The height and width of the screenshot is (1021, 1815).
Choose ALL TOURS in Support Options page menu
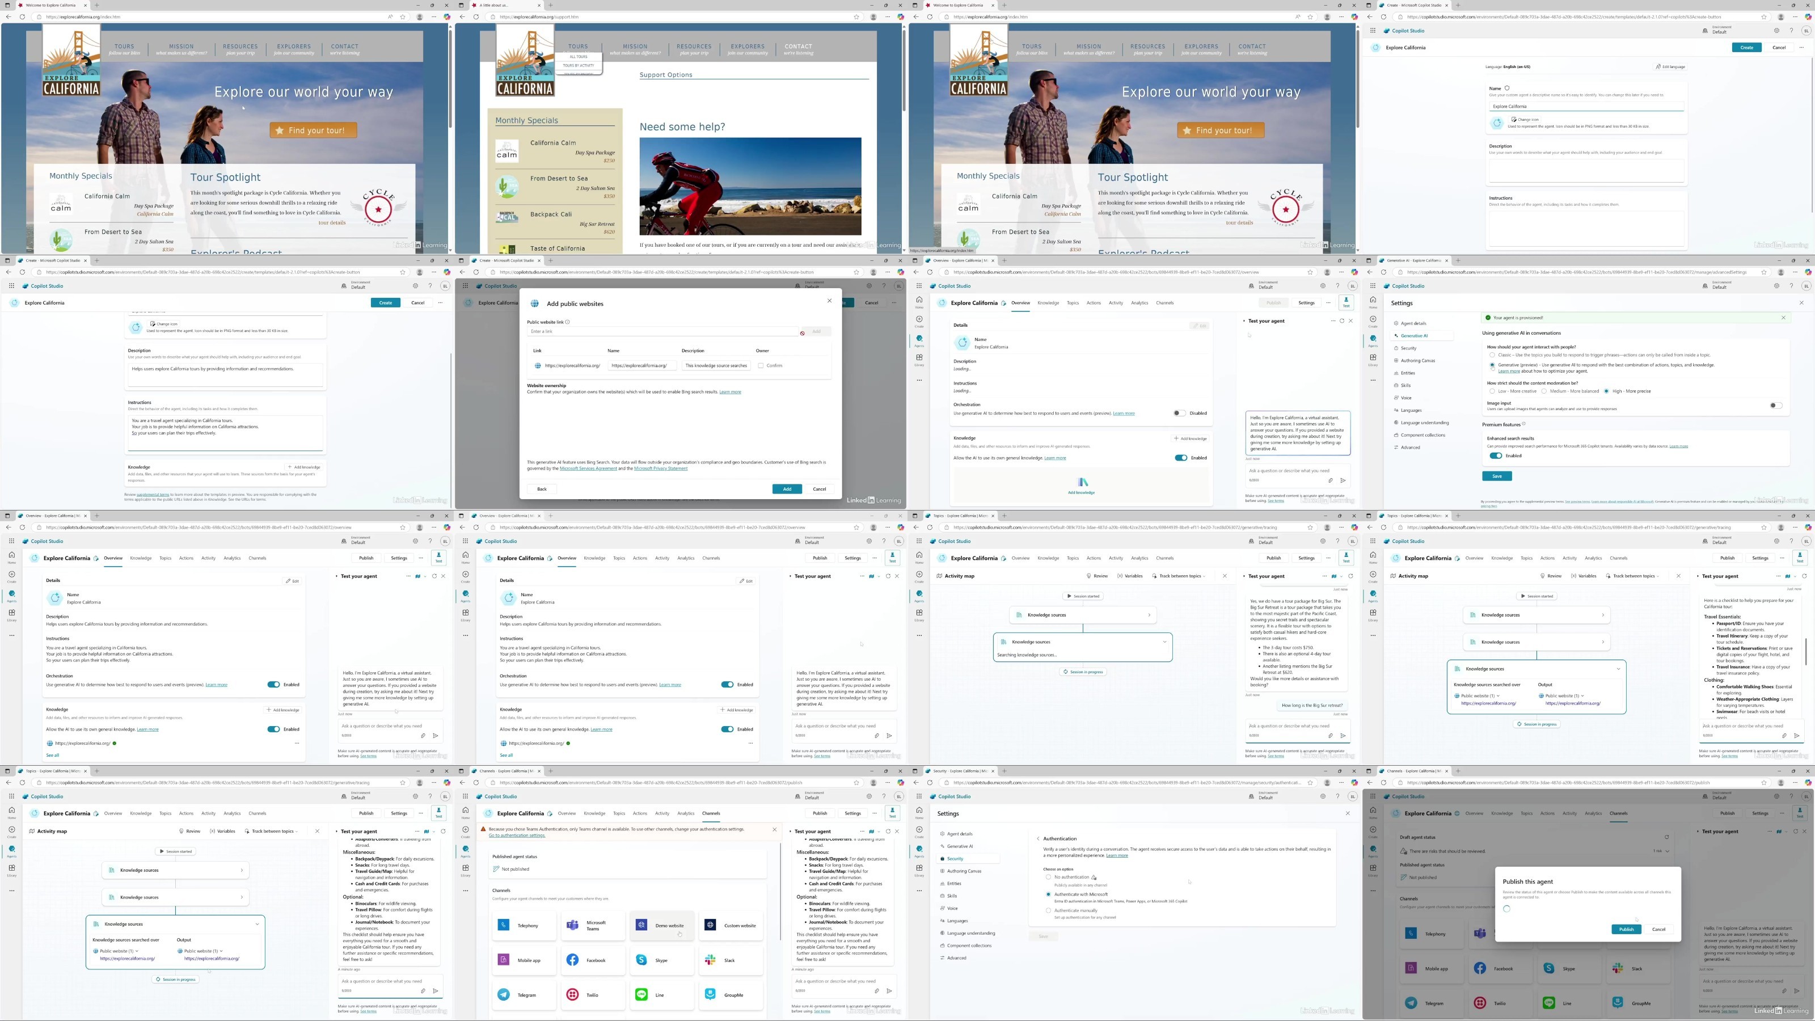(579, 56)
